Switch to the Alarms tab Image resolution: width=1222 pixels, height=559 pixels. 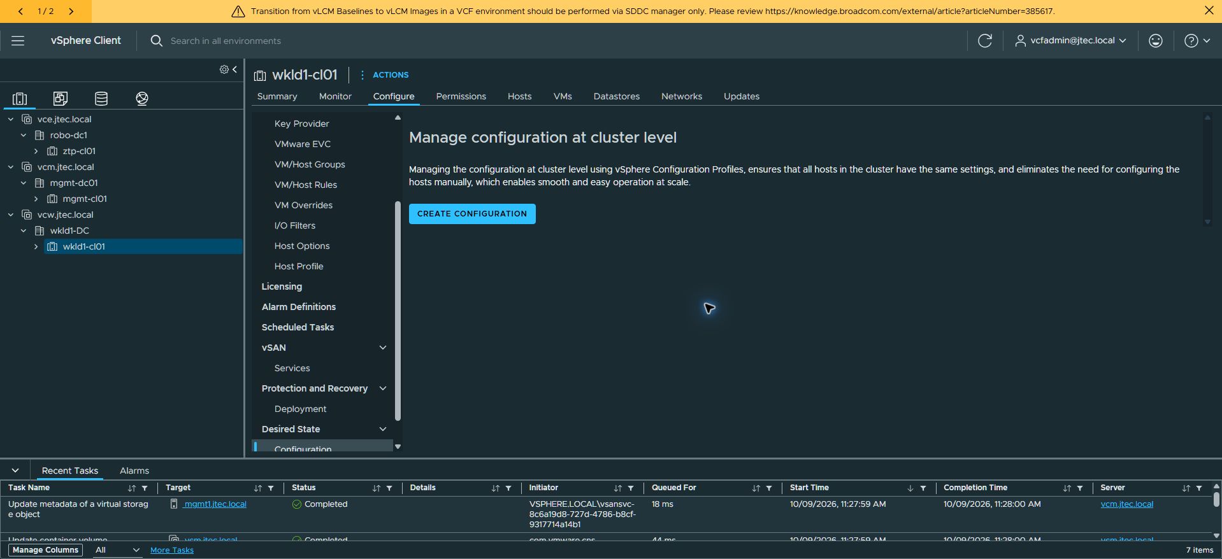click(x=134, y=471)
